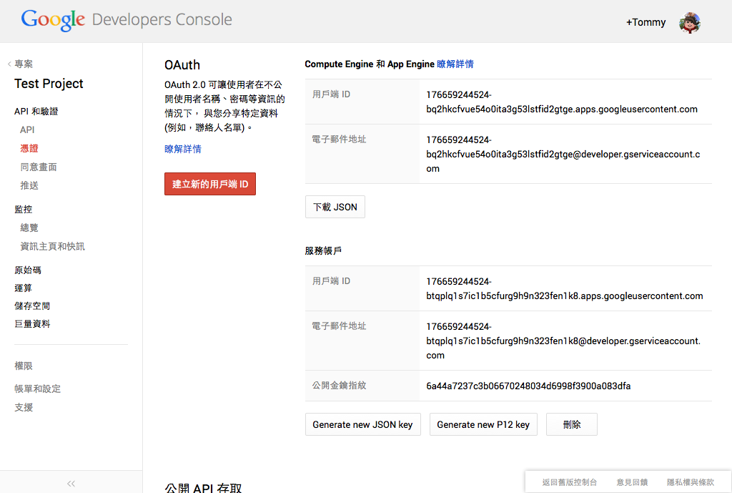Screen dimensions: 732x493
Task: Click the Google logo in header
Action: pos(53,20)
